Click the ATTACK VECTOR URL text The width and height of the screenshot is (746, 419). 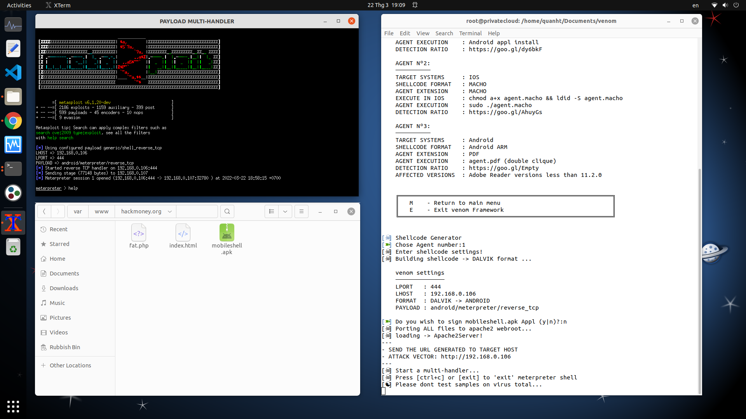(x=476, y=357)
